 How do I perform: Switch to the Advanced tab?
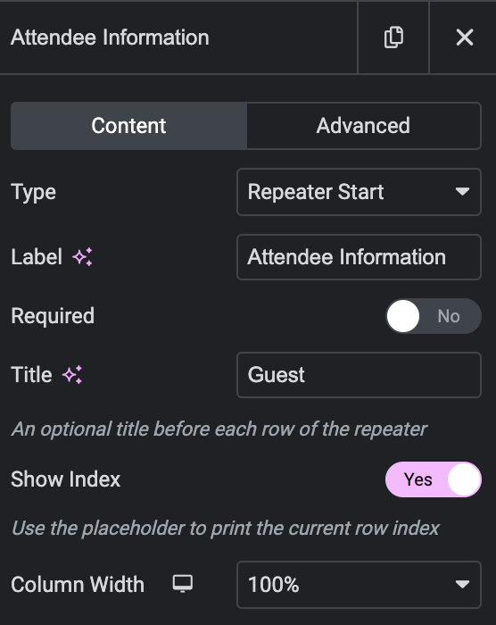point(363,126)
